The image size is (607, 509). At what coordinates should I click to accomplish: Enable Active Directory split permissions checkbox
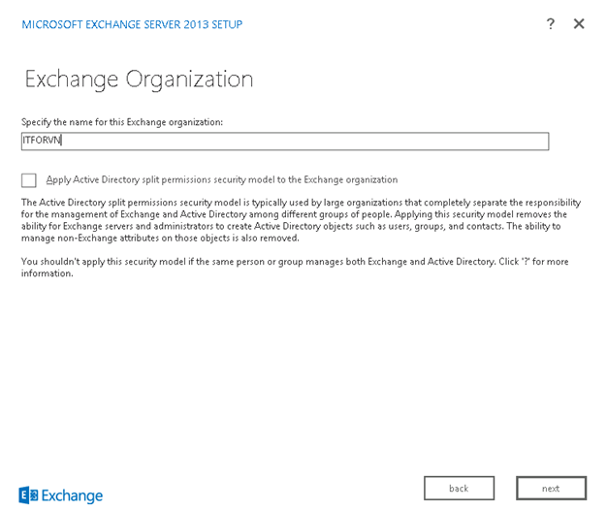point(29,180)
